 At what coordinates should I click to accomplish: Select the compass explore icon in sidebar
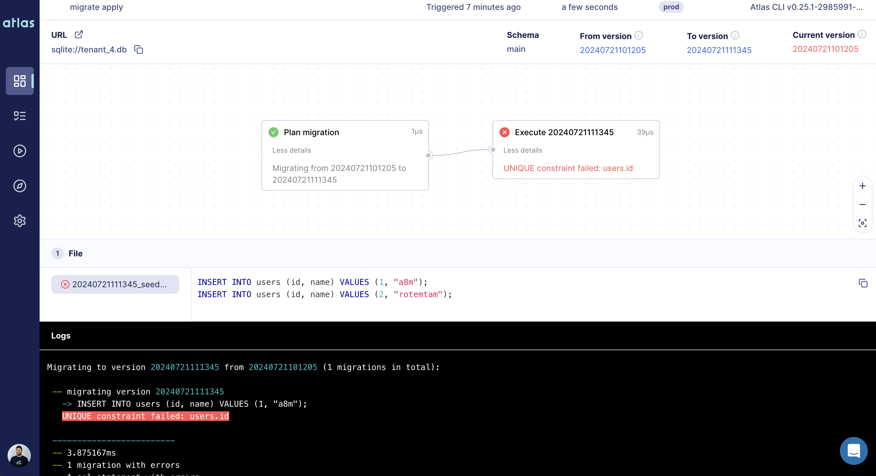point(20,186)
